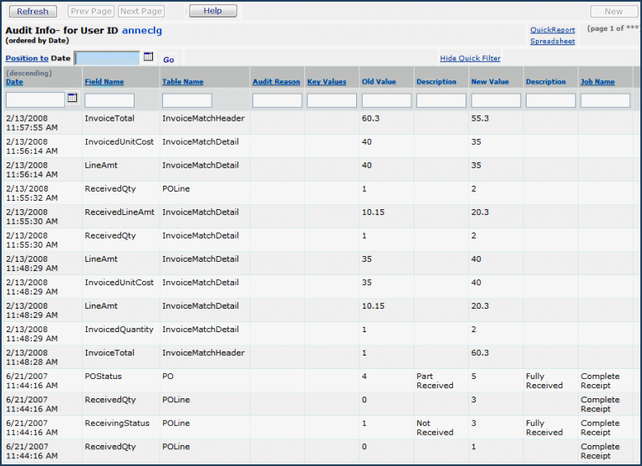Sort by Key Values column header
Screen dimensions: 642x466
click(326, 82)
